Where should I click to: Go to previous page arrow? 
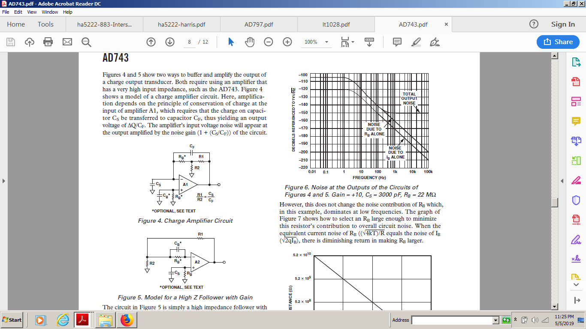pyautogui.click(x=151, y=42)
